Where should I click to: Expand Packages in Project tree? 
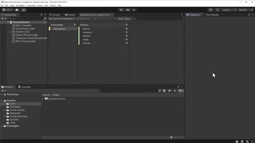coord(2,126)
